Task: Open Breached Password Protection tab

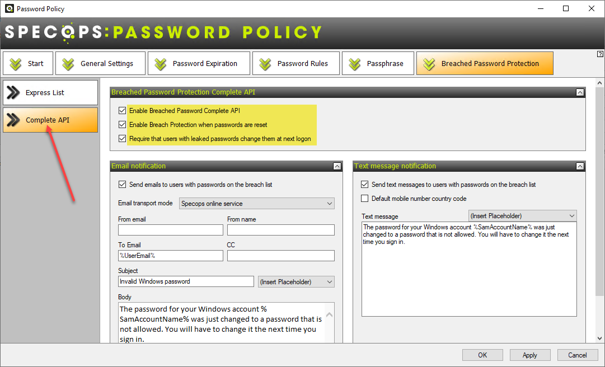Action: pos(485,63)
